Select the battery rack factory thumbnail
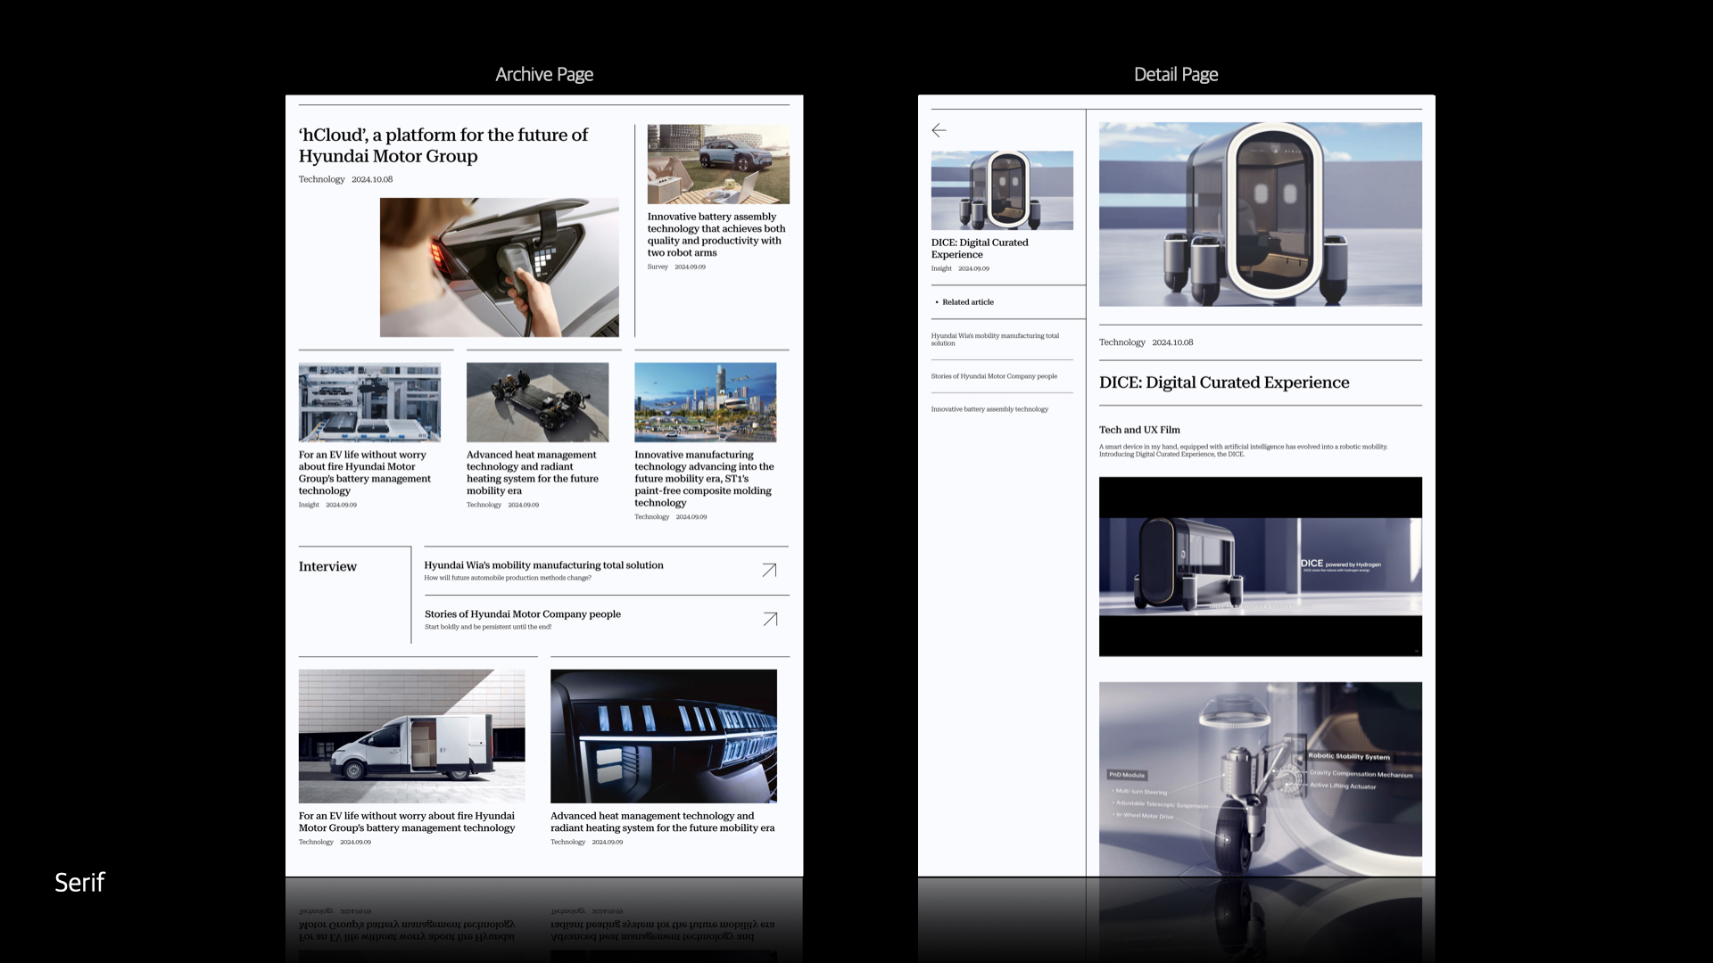Viewport: 1713px width, 963px height. click(369, 402)
